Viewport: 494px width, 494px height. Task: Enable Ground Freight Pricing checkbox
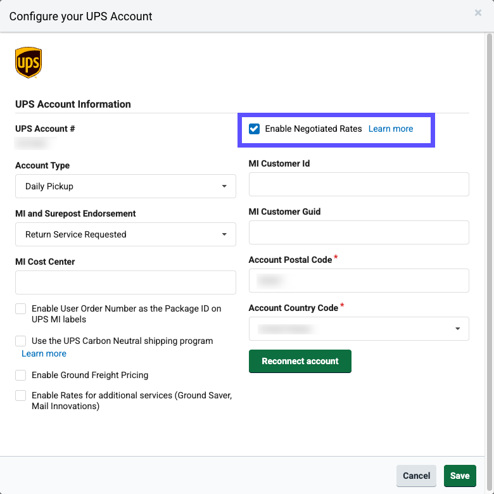click(21, 375)
